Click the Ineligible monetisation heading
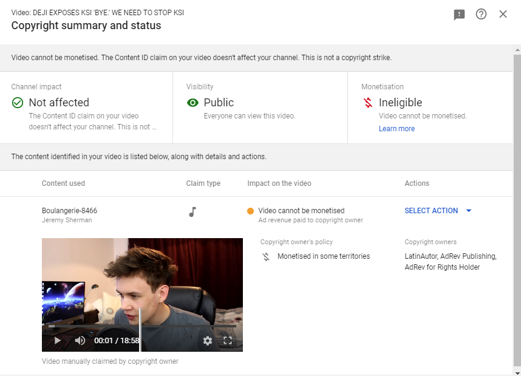Viewport: 521px width, 376px height. [400, 103]
